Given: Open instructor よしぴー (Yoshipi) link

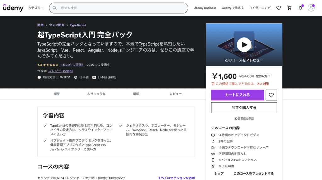Looking at the screenshot, I should (x=61, y=71).
